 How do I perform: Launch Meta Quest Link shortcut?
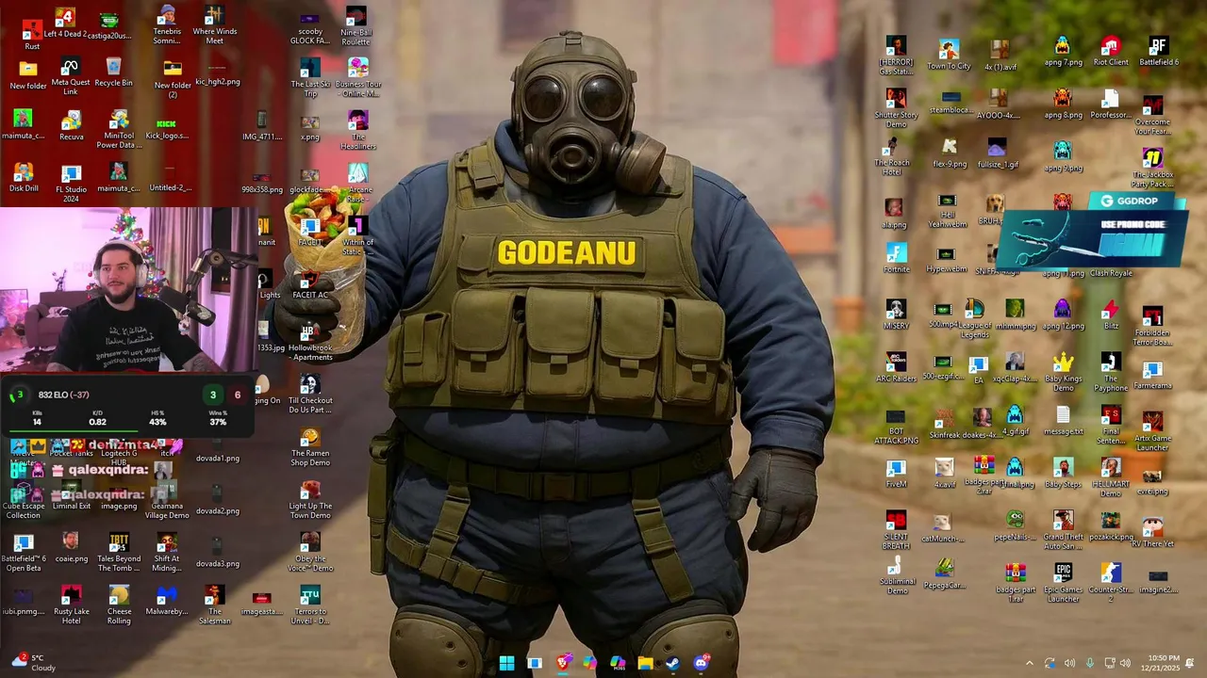[x=71, y=77]
